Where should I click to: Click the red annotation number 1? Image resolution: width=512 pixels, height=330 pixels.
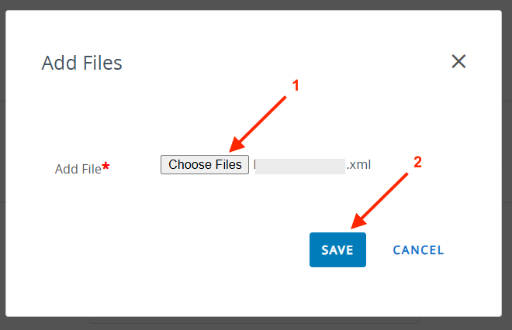click(295, 86)
